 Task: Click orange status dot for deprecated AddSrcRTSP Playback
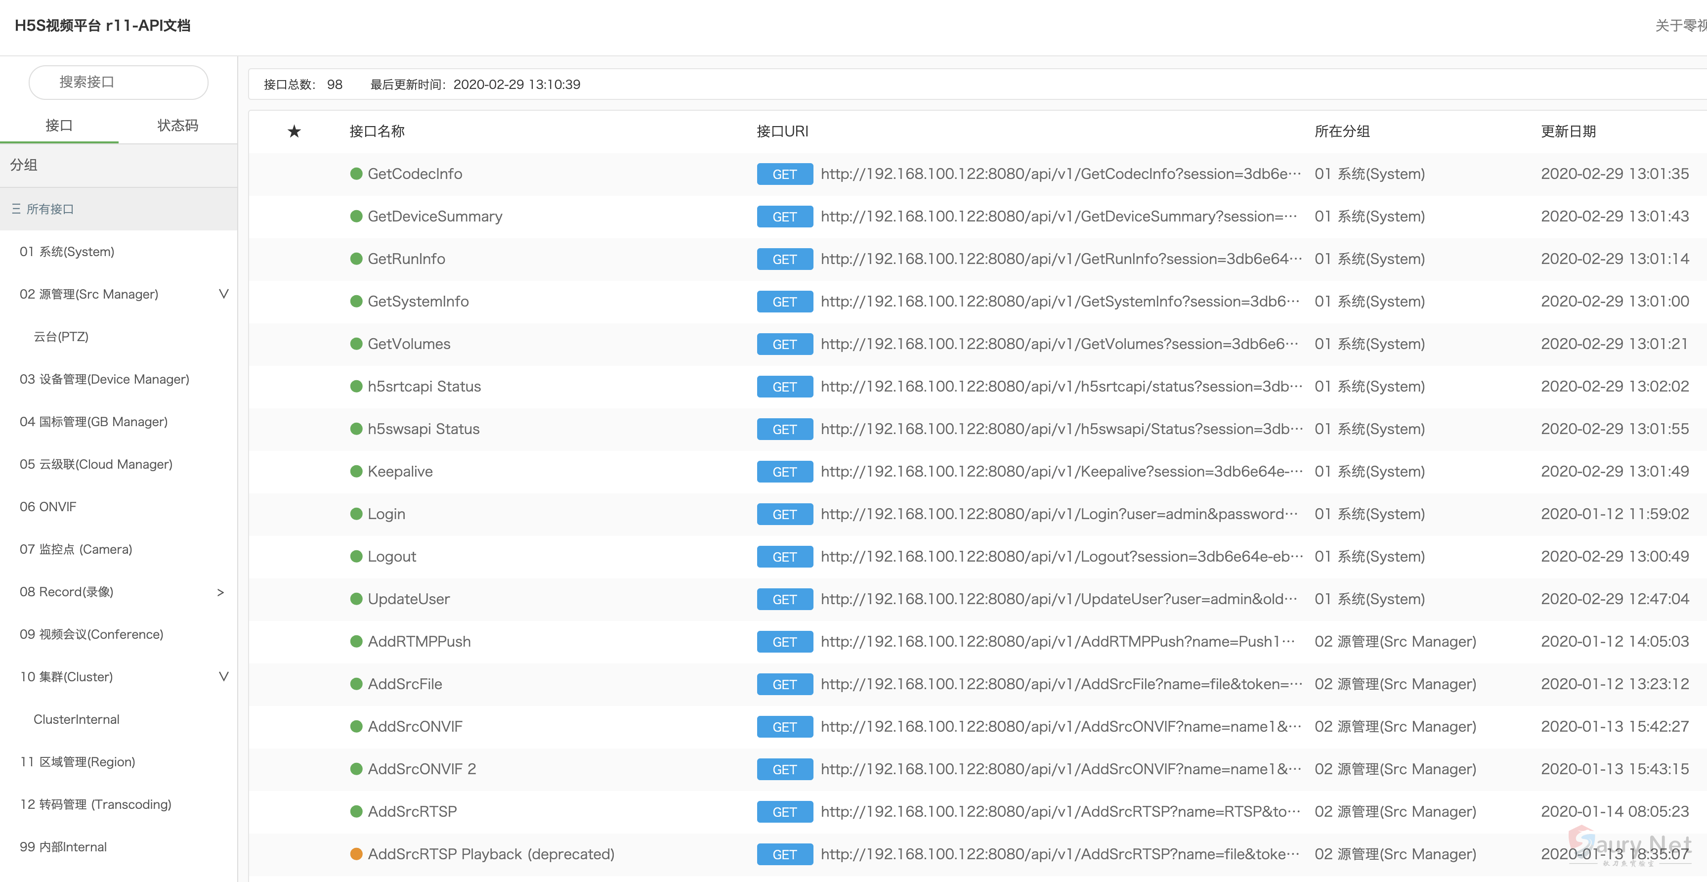[x=356, y=853]
